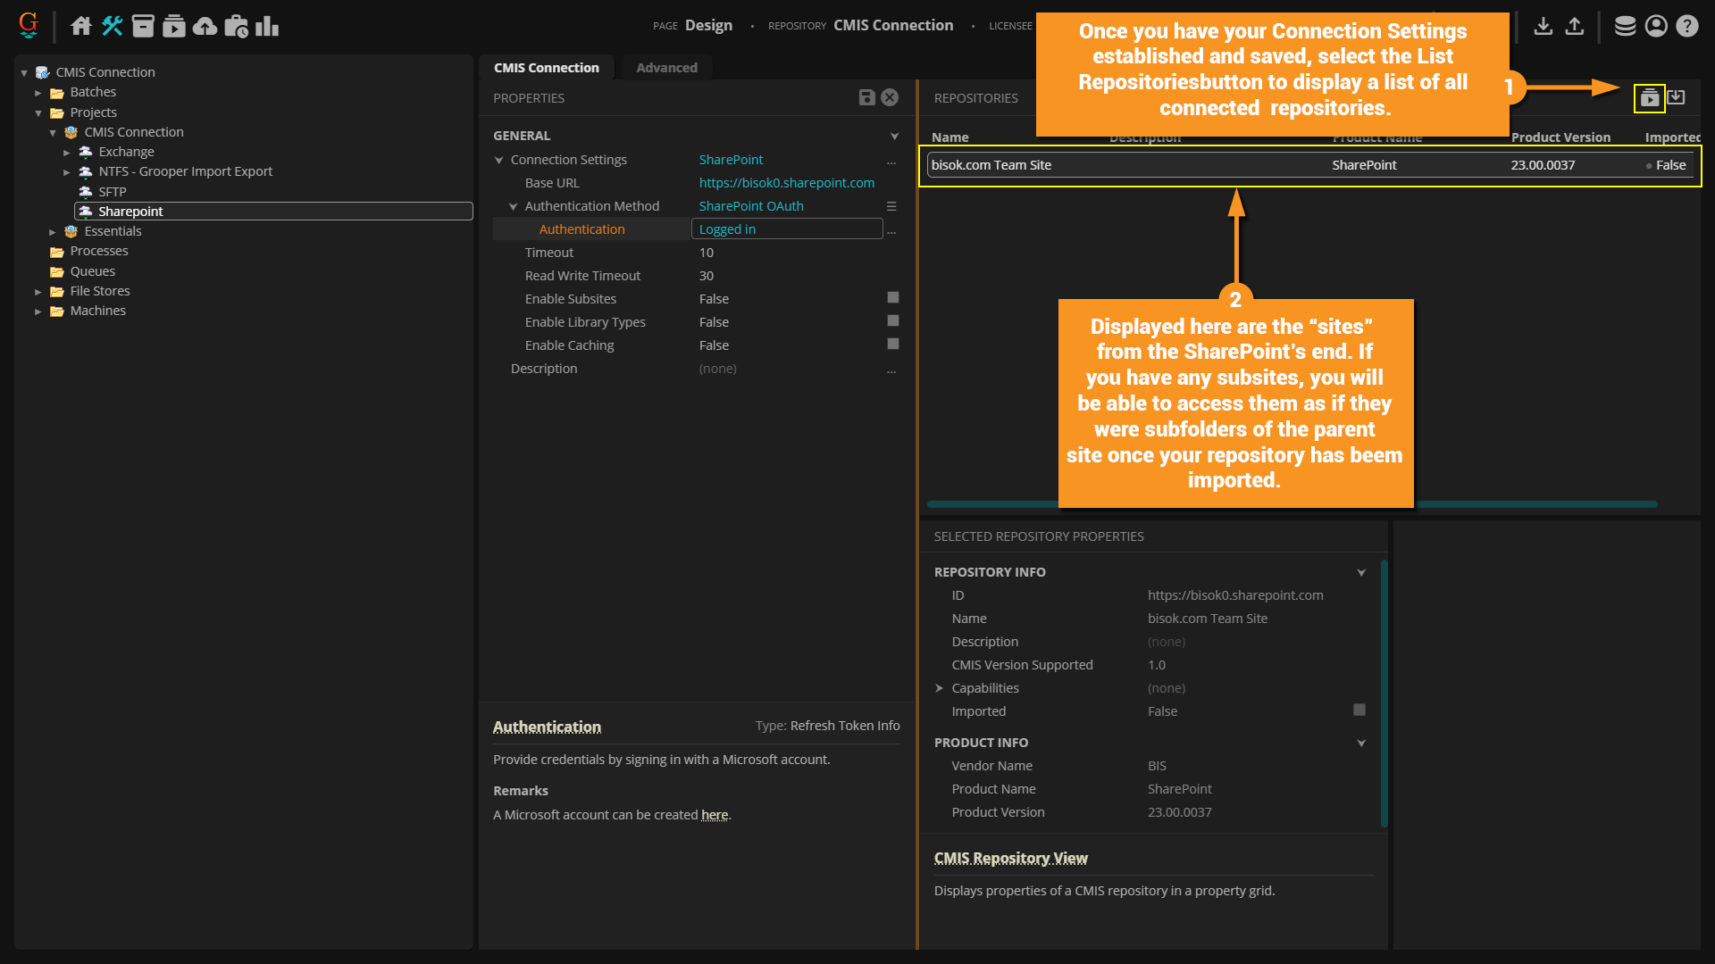This screenshot has height=964, width=1715.
Task: Toggle the Enable Caching checkbox
Action: (x=892, y=345)
